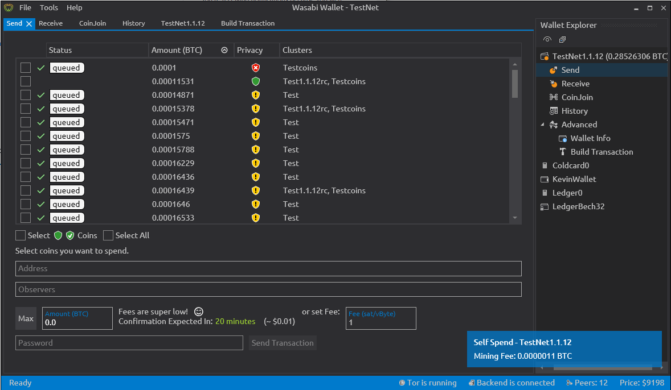Check the box for coin 0.00015471
Image resolution: width=671 pixels, height=390 pixels.
click(26, 122)
